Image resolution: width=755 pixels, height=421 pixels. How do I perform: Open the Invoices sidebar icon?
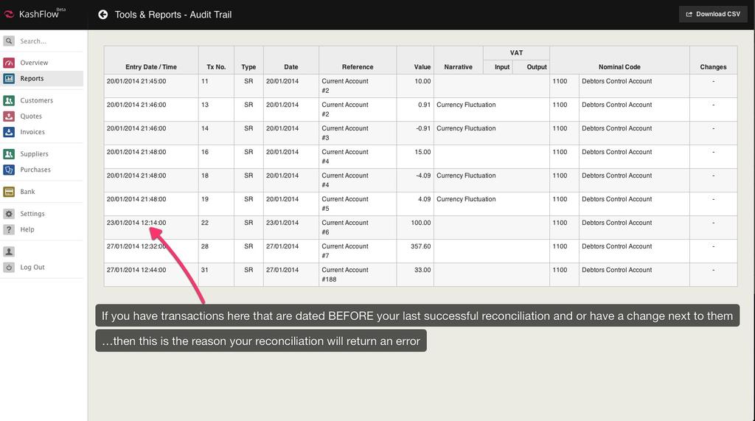pyautogui.click(x=9, y=132)
